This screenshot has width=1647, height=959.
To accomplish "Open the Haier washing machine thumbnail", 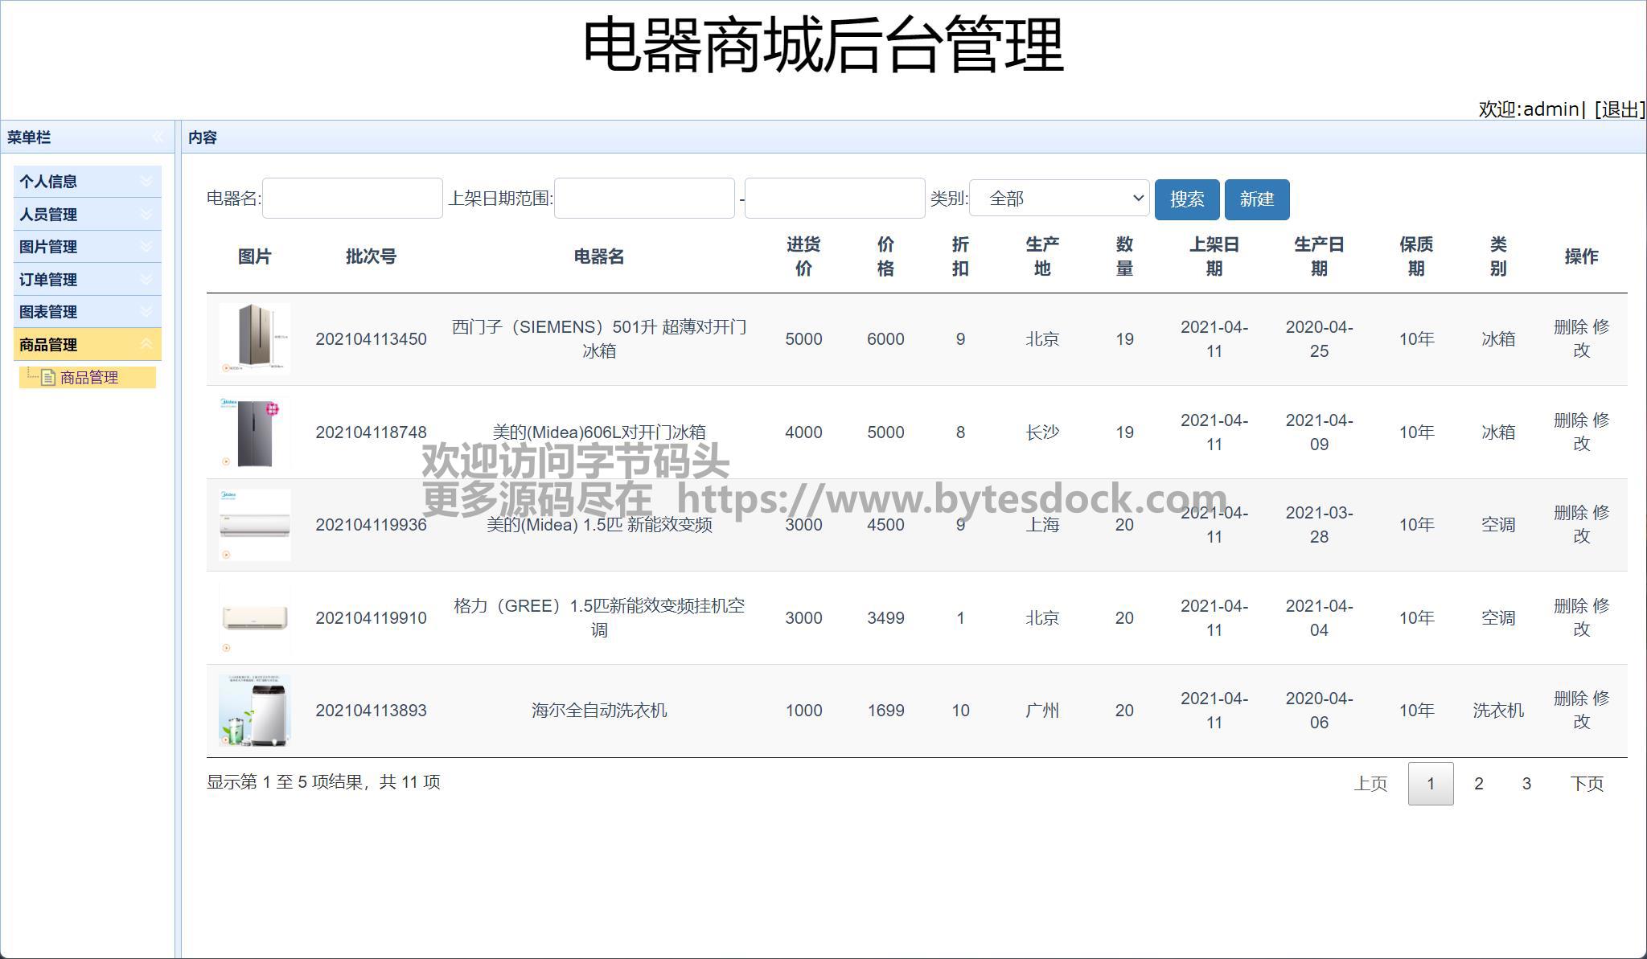I will pyautogui.click(x=254, y=710).
